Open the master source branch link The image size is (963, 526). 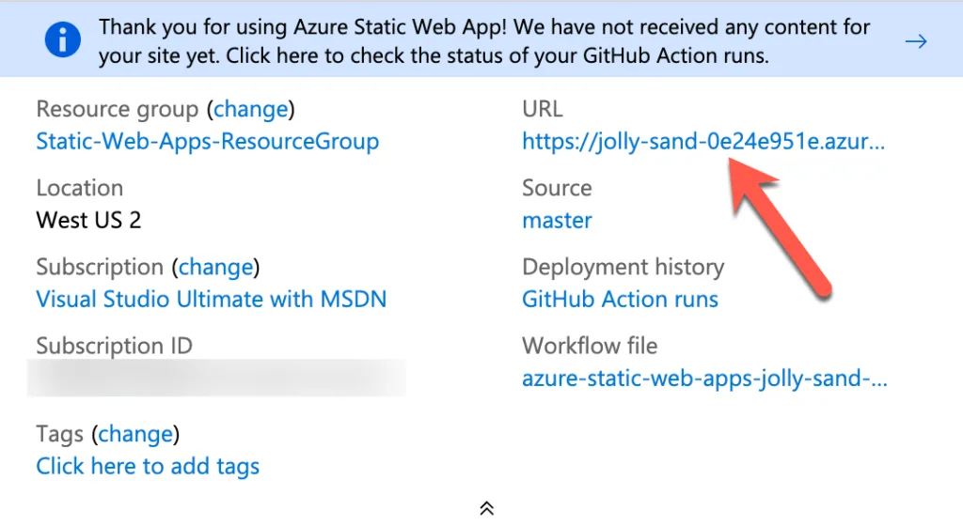click(x=557, y=221)
